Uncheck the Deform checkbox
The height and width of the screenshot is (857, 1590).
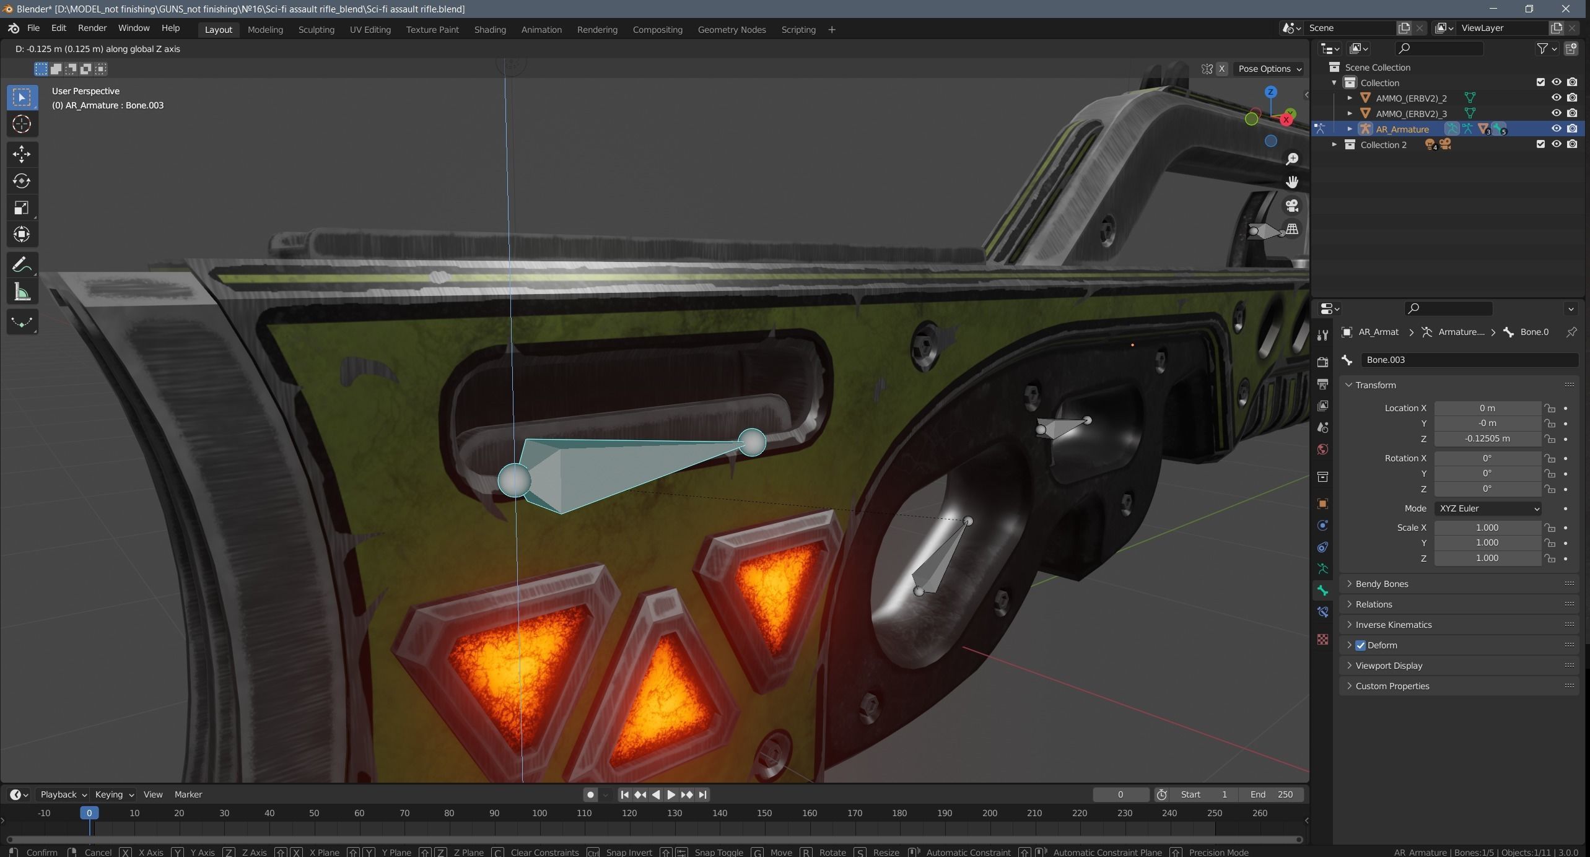[x=1361, y=645]
